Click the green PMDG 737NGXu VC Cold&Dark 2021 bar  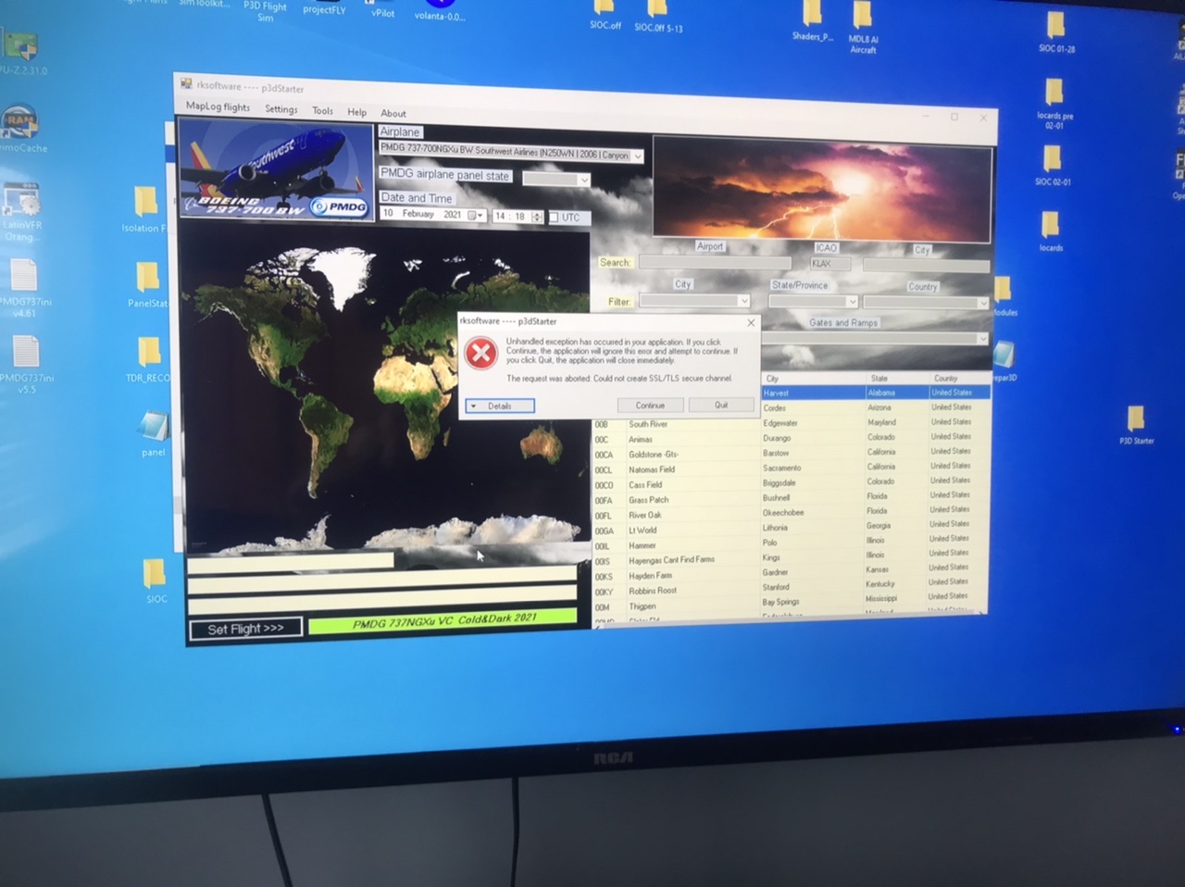pos(443,621)
